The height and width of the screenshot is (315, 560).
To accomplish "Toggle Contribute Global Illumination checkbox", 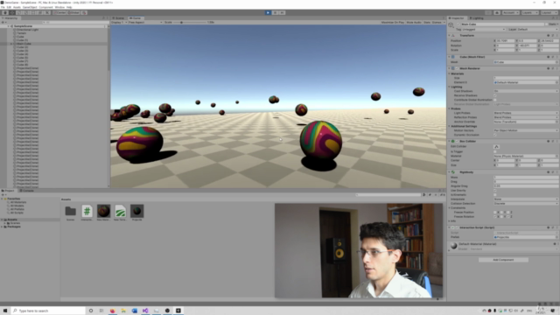I will (x=495, y=100).
